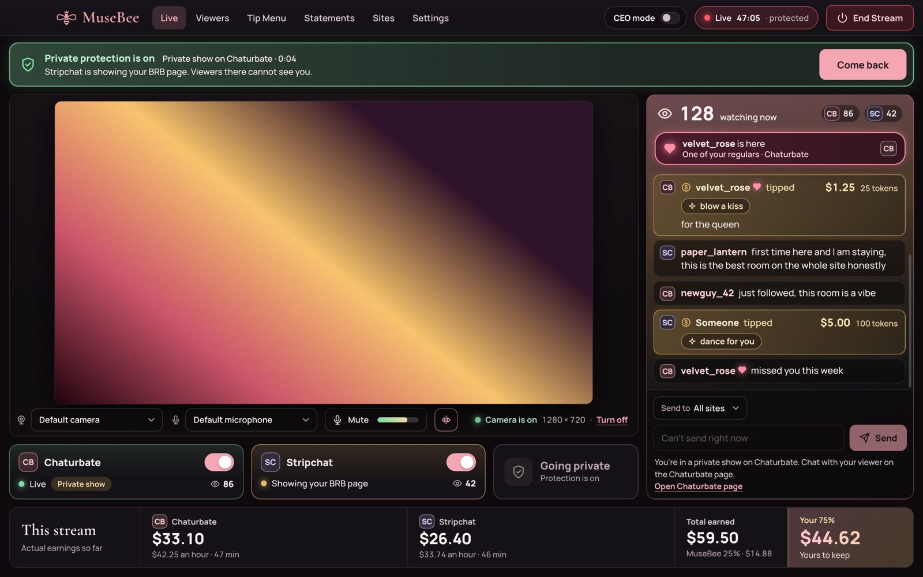Open the Default camera dropdown

96,420
